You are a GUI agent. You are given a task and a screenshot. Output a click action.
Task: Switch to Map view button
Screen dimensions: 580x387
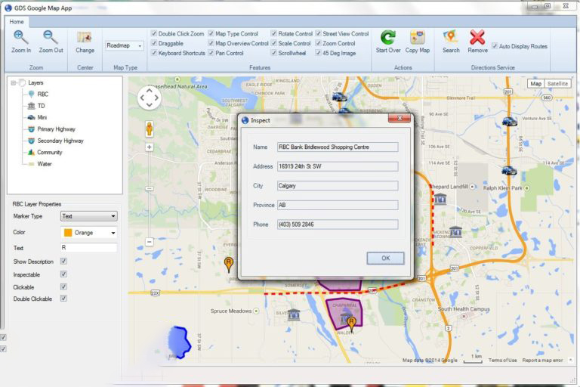coord(535,84)
